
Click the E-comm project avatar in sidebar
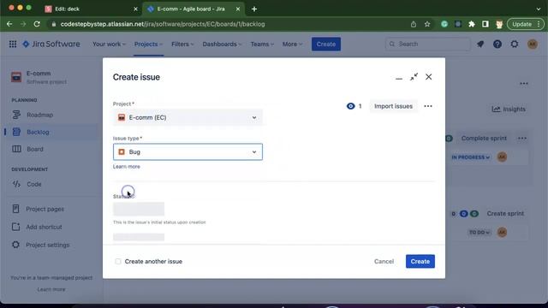click(x=16, y=77)
